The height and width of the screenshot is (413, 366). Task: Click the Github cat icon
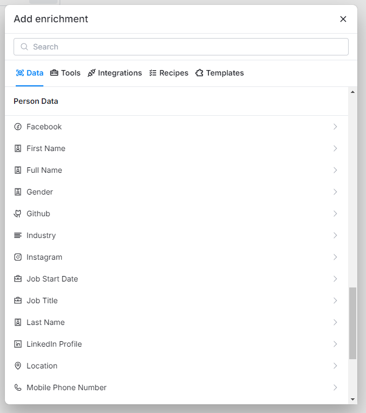(x=17, y=214)
